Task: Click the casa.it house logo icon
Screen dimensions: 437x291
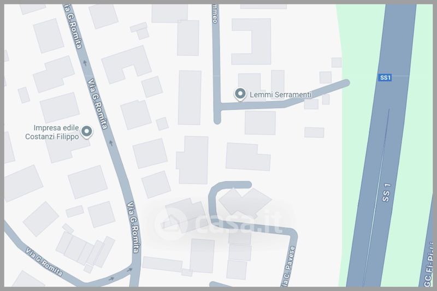Action: click(x=169, y=224)
